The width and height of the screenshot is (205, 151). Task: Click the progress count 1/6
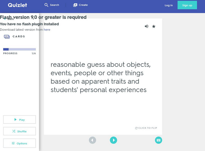point(34,53)
